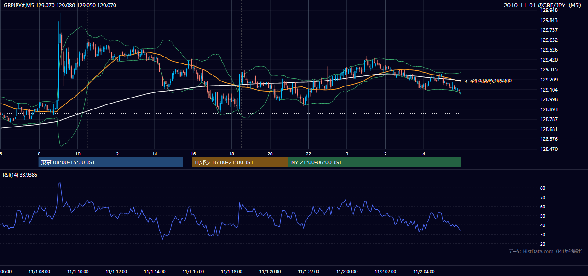588x276 pixels.
Task: Click price axis label 128.576
Action: coord(549,139)
